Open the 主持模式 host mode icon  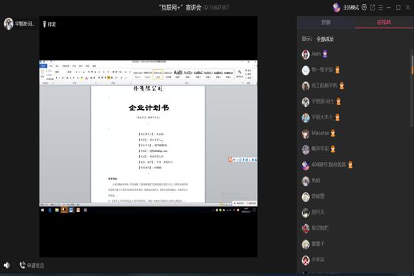(336, 7)
